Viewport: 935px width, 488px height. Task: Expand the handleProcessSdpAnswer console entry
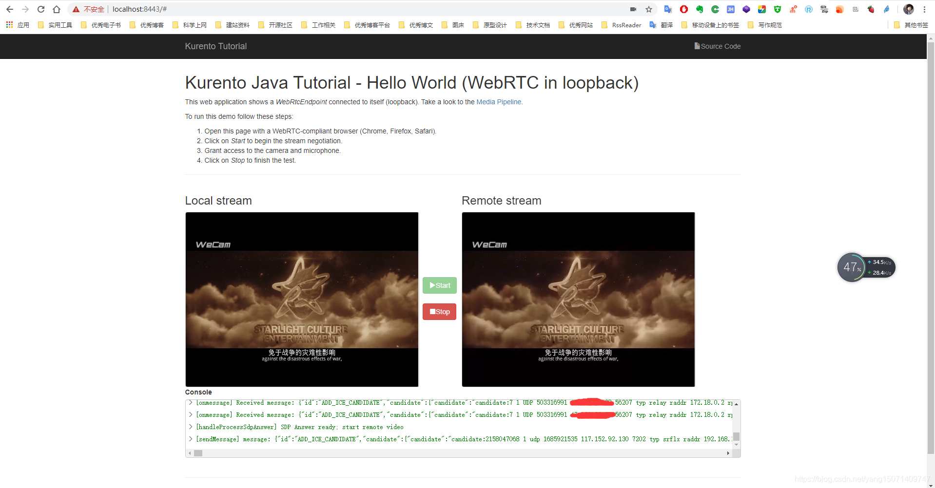[x=191, y=427]
